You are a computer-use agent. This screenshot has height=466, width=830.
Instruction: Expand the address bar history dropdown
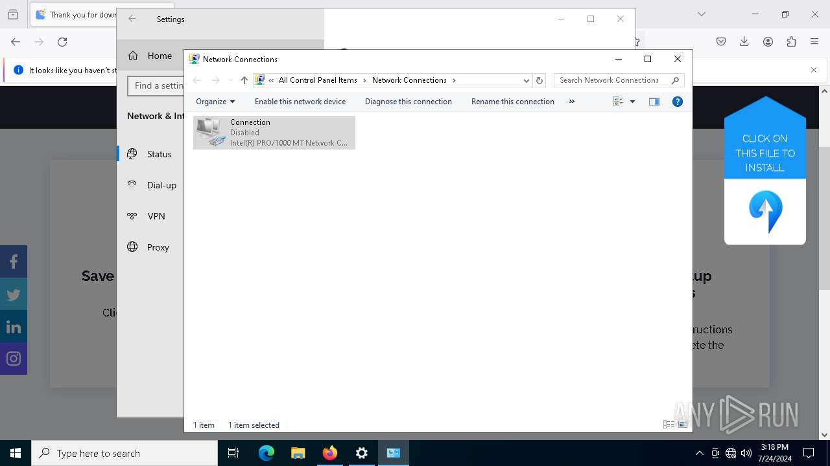point(527,80)
